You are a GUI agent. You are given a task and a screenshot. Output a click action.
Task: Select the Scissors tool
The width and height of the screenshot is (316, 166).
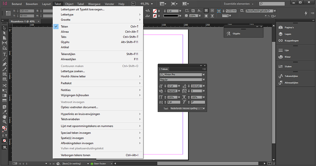[x=4, y=85]
